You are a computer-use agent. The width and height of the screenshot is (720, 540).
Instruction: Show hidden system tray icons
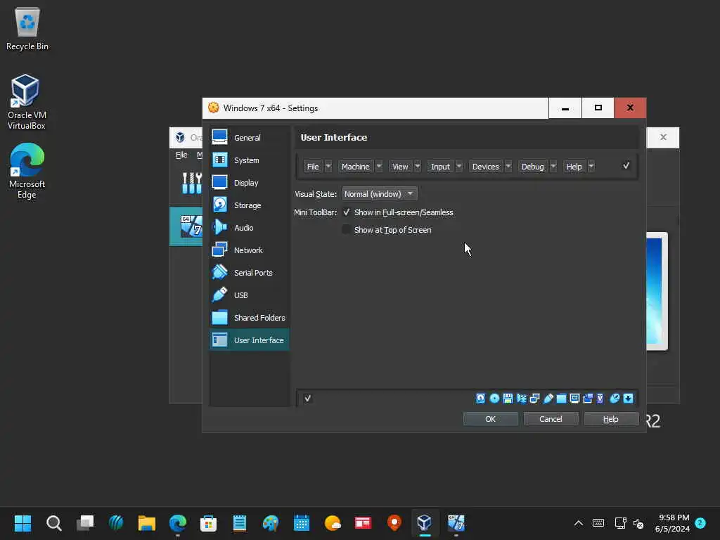pos(579,523)
